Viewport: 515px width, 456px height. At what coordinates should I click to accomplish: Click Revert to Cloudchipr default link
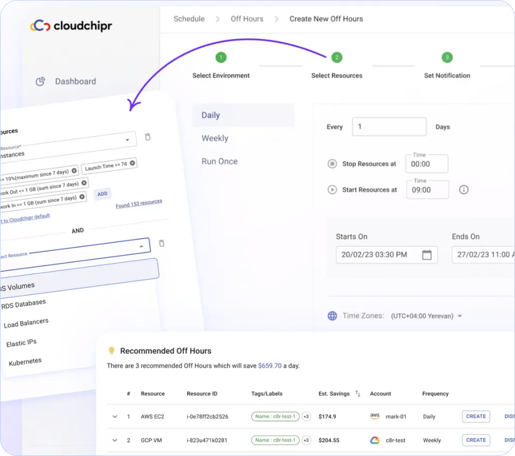[25, 219]
